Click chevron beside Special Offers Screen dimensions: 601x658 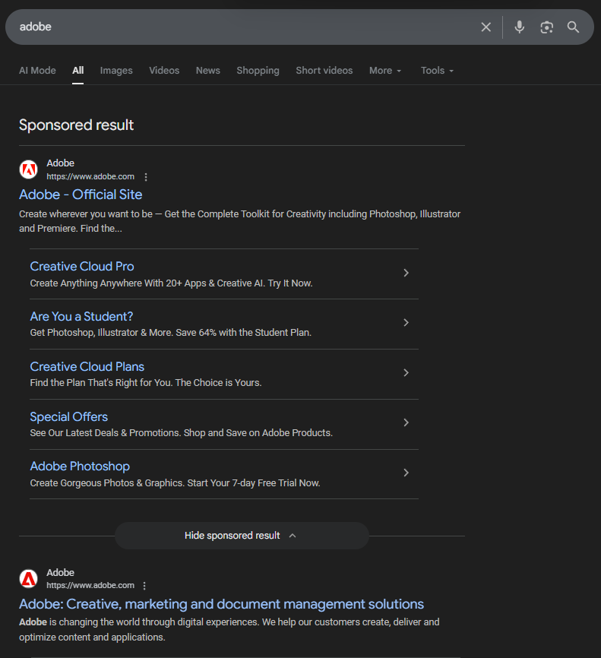406,422
